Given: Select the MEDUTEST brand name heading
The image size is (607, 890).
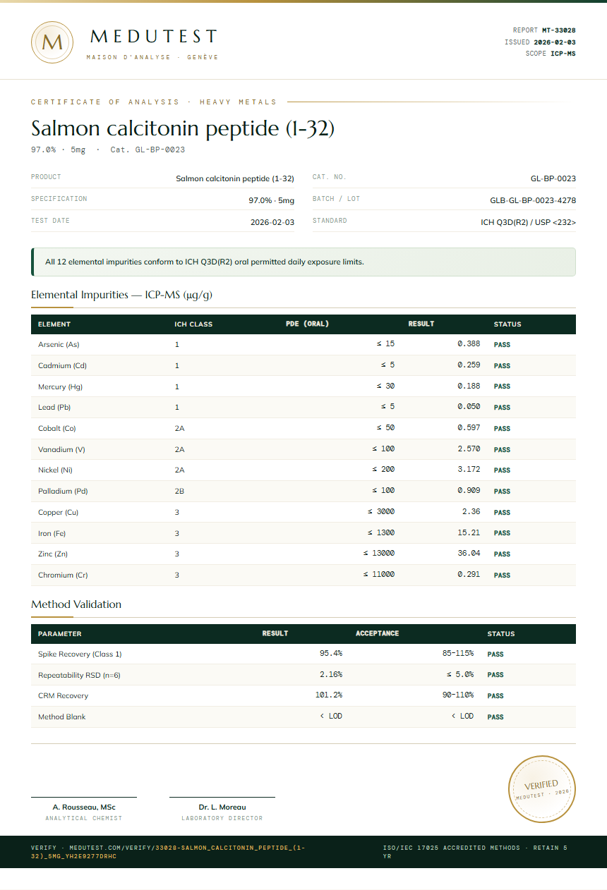Looking at the screenshot, I should coord(154,37).
